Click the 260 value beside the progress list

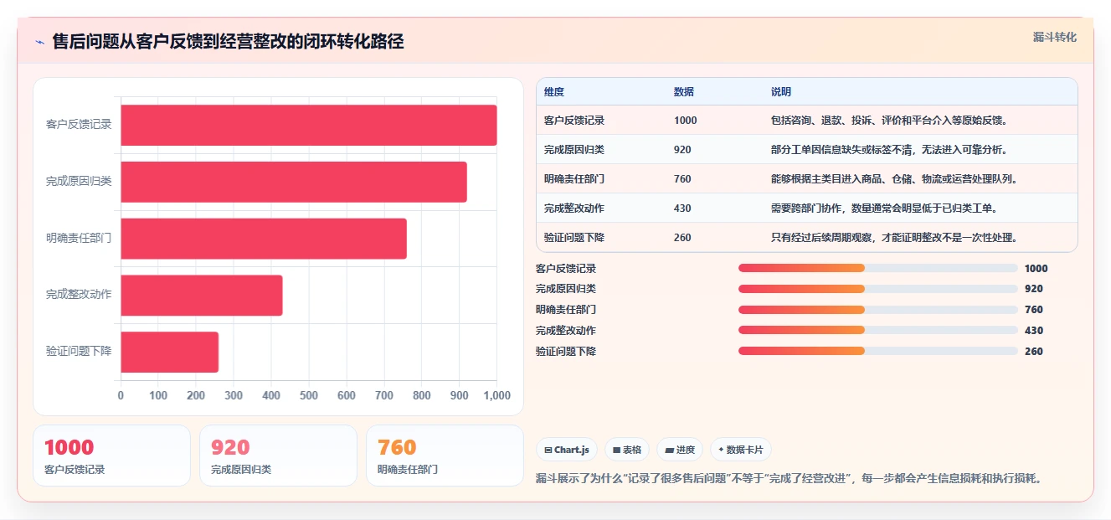point(1034,352)
